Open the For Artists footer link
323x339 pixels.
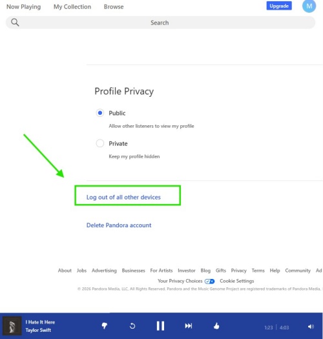tap(161, 271)
